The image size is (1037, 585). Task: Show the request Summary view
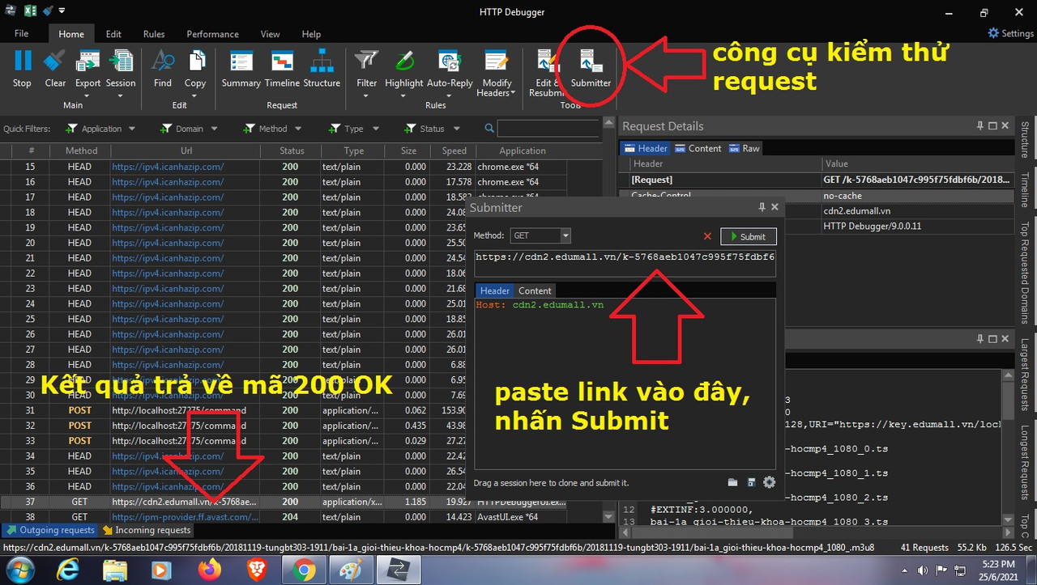(241, 68)
